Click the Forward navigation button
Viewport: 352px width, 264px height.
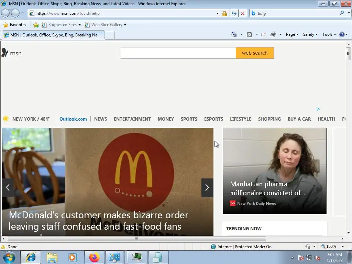point(15,13)
